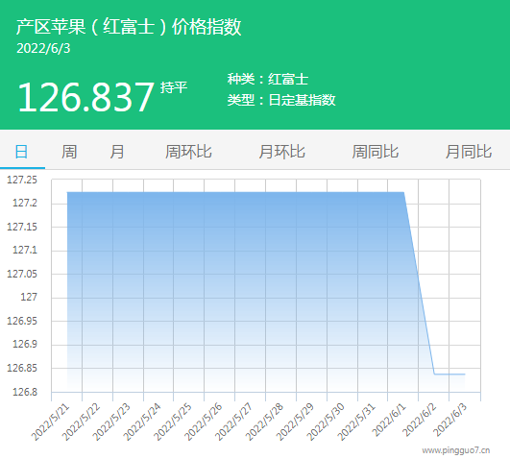Click the 127.25 y-axis label

coord(22,180)
